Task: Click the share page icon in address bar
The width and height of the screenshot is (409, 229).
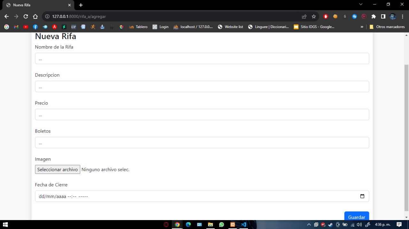Action: (304, 17)
